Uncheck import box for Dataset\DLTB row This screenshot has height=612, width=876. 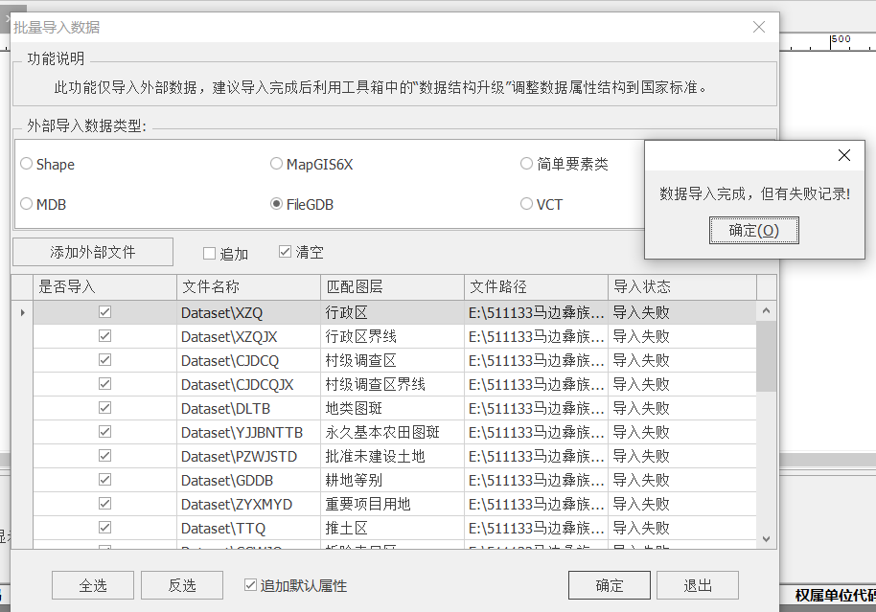pos(105,408)
